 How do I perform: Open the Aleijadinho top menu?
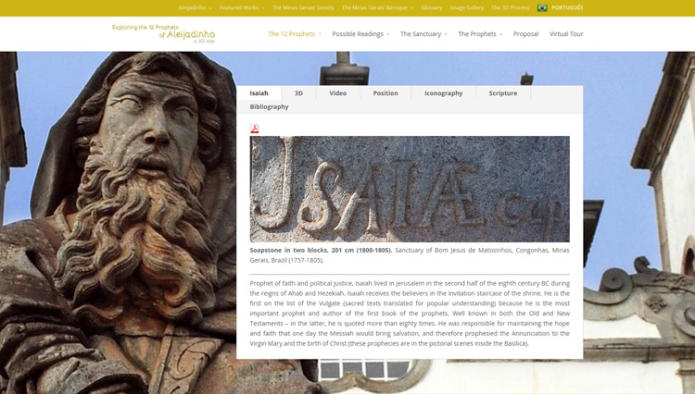click(192, 8)
